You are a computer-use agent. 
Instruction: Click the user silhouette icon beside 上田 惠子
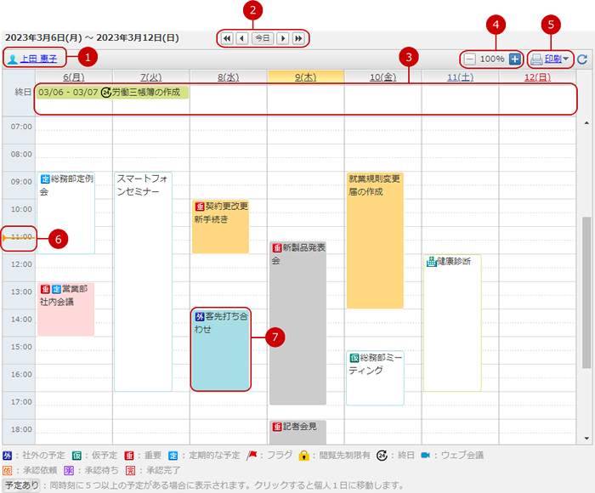tap(13, 59)
